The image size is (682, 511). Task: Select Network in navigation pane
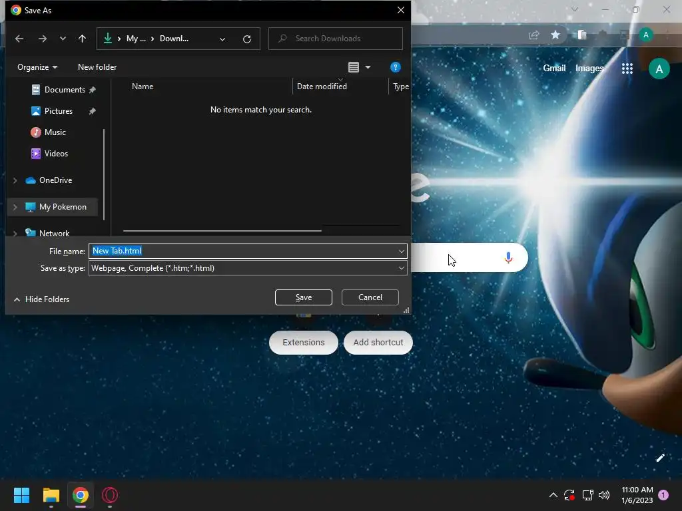point(54,234)
